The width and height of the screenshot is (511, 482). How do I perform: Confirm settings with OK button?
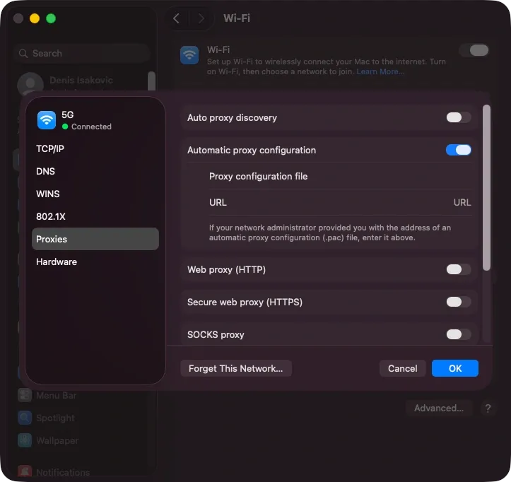coord(455,368)
